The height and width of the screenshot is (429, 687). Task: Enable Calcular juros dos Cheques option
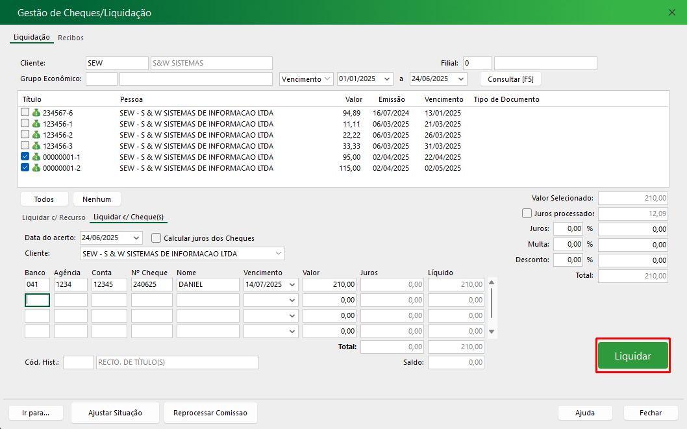156,238
